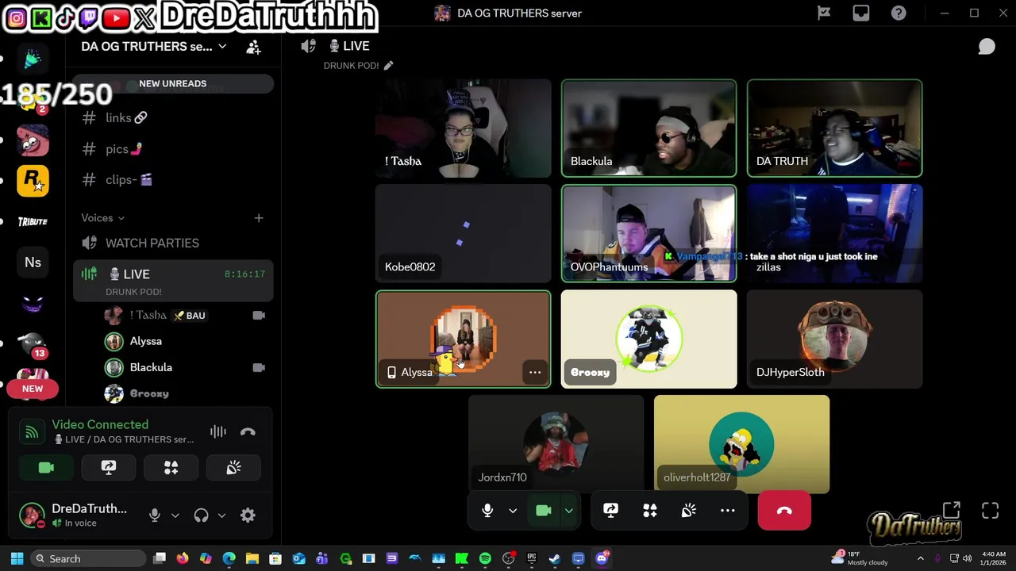Click the taskbar Search box
Image resolution: width=1016 pixels, height=571 pixels.
[x=87, y=558]
